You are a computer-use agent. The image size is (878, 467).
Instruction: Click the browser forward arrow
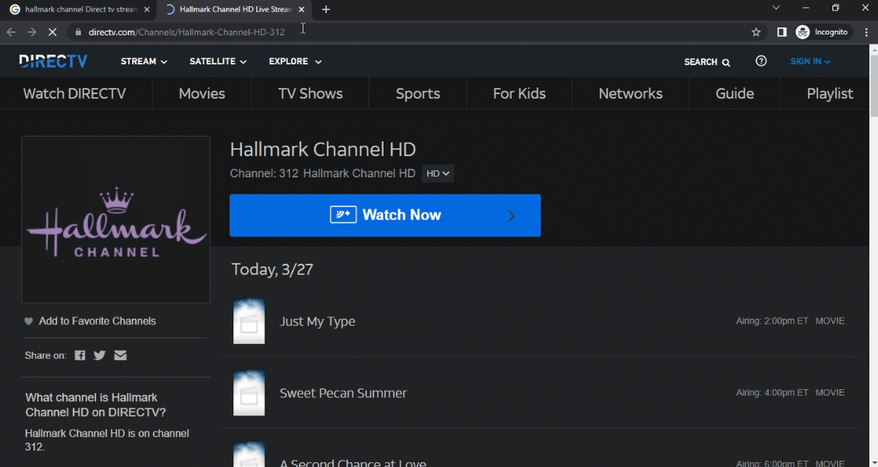pos(31,32)
